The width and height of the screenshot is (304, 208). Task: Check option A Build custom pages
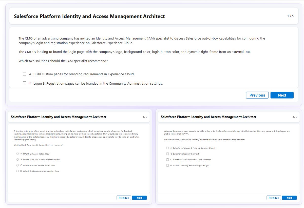25,74
